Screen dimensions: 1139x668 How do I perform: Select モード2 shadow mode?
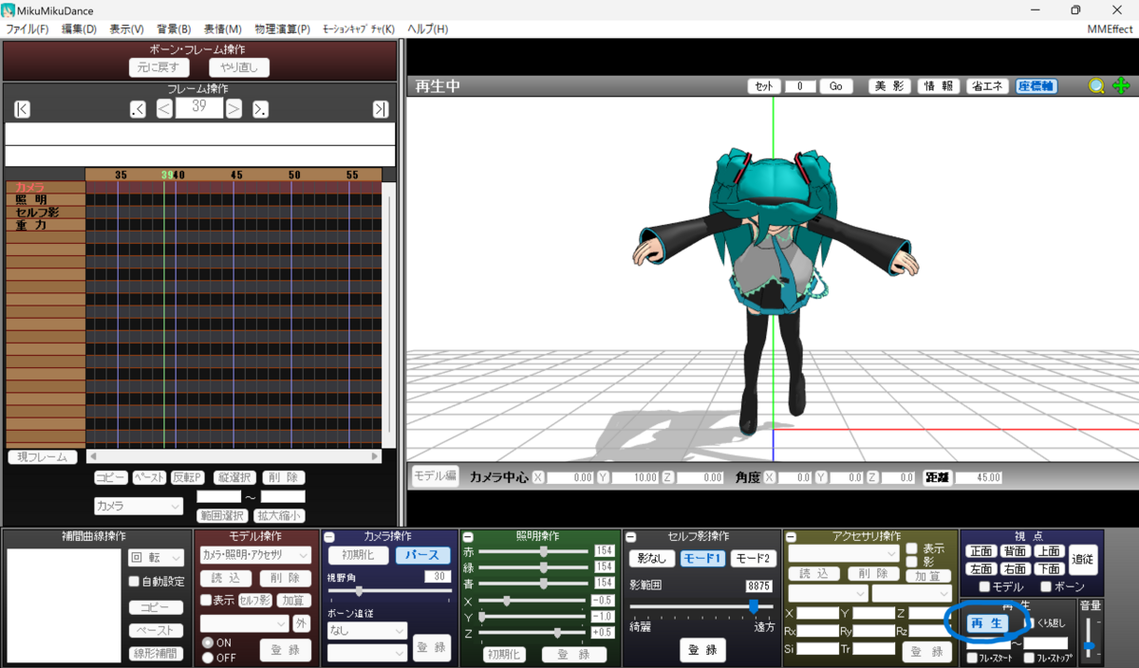[753, 559]
